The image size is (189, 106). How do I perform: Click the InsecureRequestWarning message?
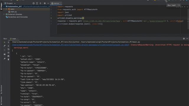pos(160,45)
